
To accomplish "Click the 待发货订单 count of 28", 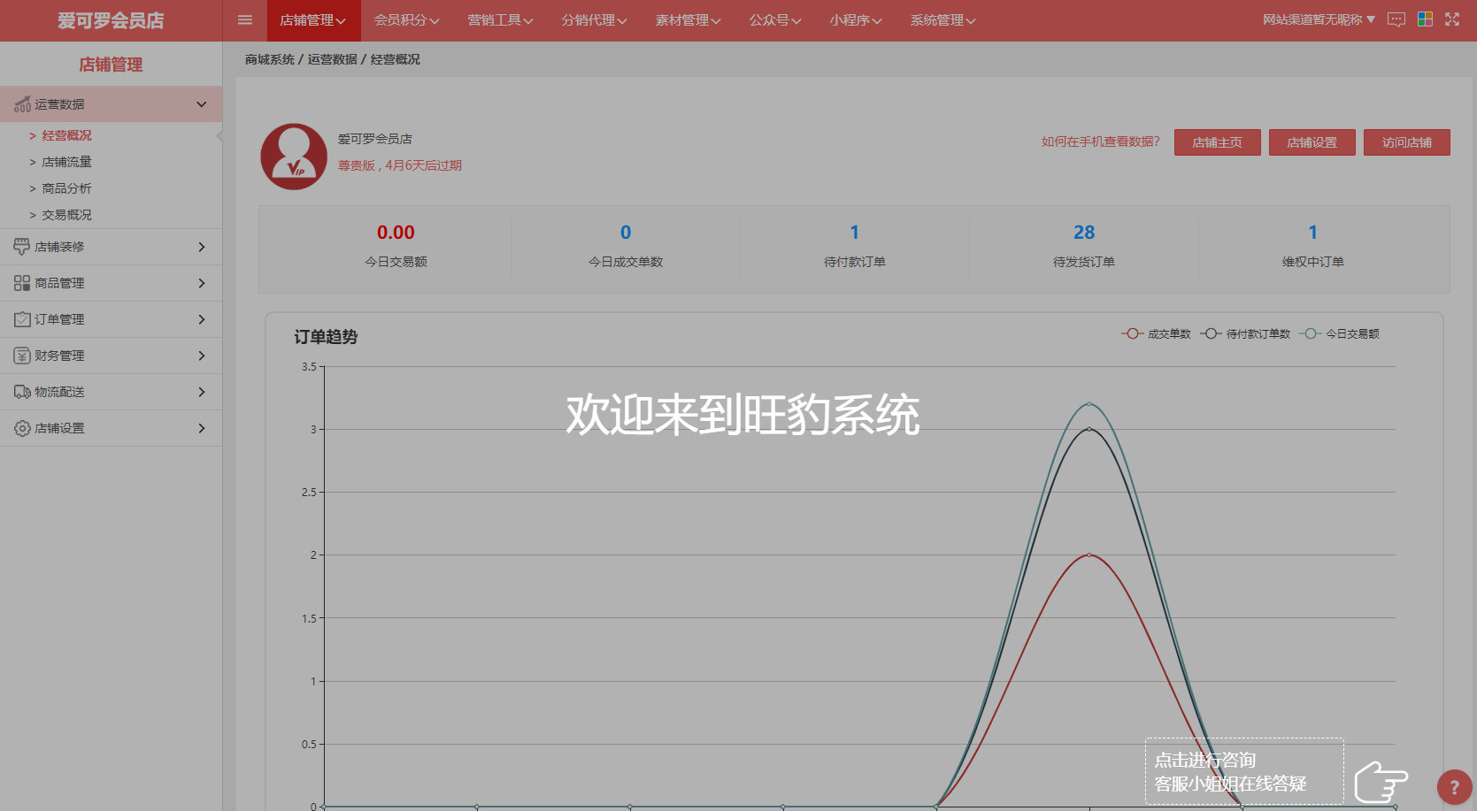I will click(1083, 233).
